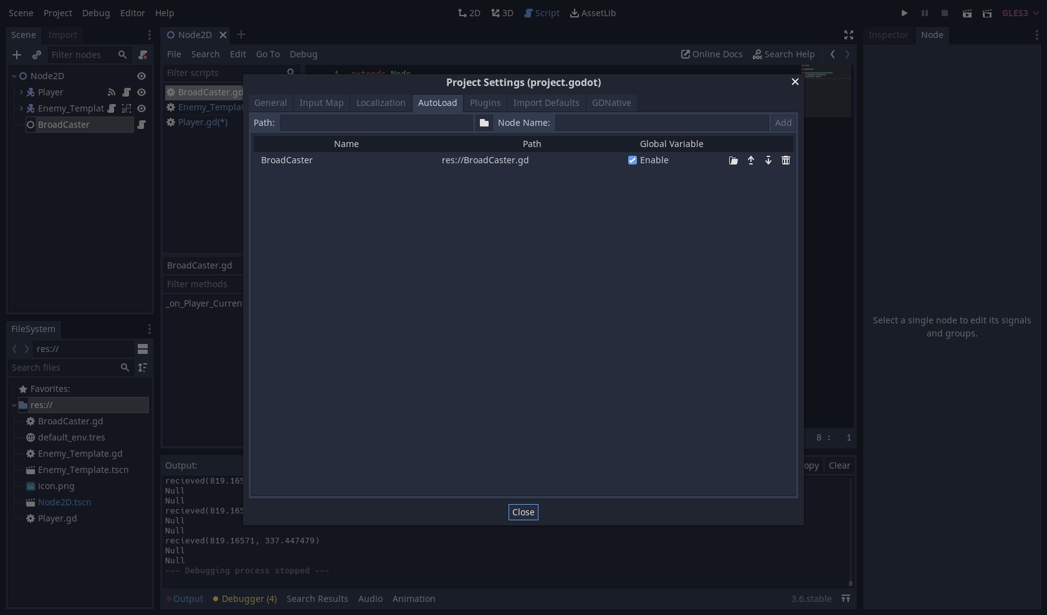Select Player.gd in FileSystem
This screenshot has width=1047, height=615.
pos(57,518)
